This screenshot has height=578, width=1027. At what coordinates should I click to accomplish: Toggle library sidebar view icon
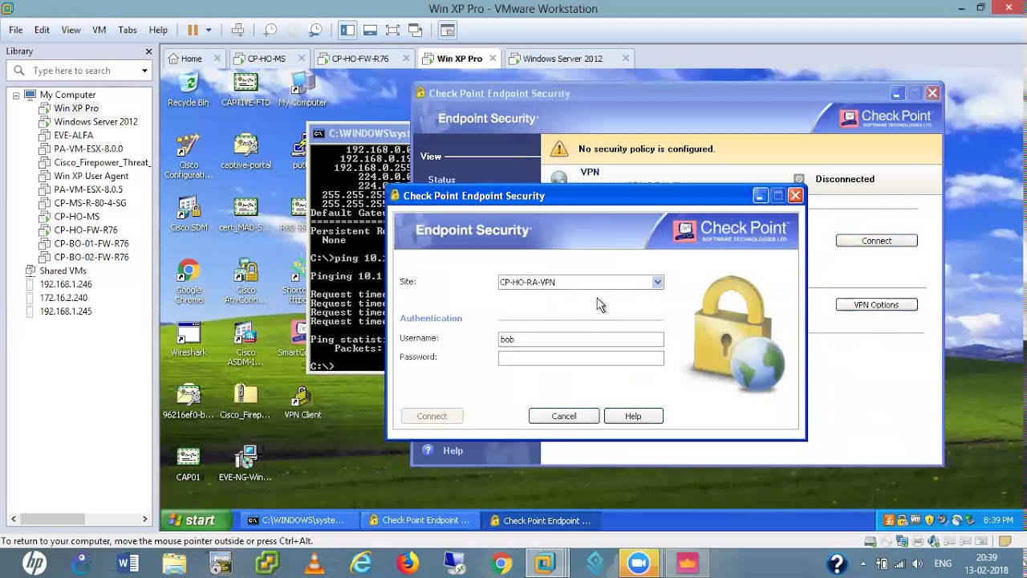coord(347,31)
